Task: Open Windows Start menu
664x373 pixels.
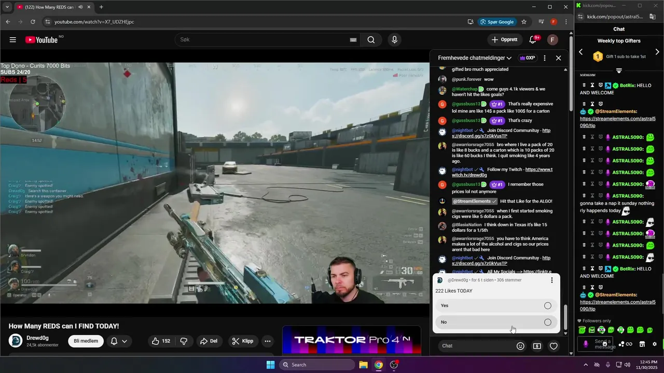Action: click(x=270, y=365)
